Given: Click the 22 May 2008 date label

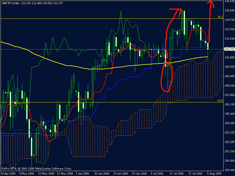Looking at the screenshot, I should [65, 174].
